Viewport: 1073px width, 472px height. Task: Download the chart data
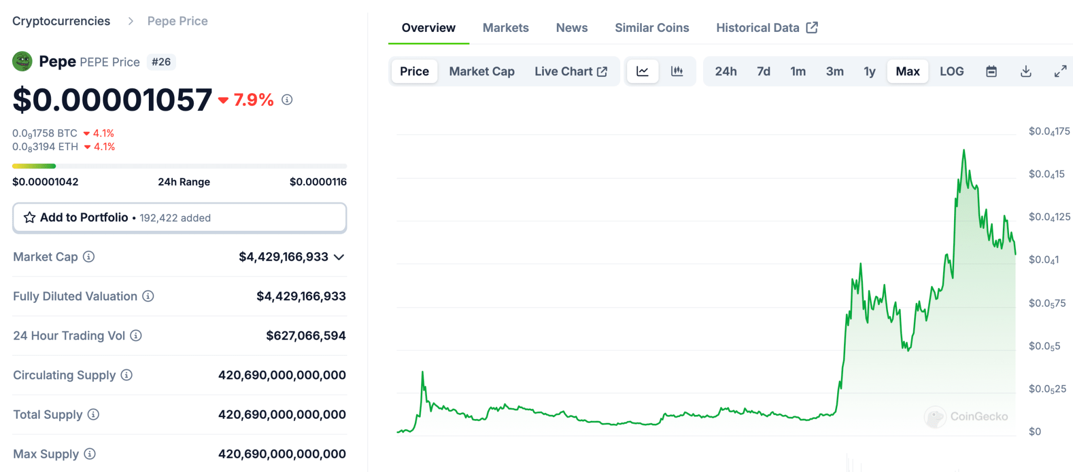pos(1026,71)
